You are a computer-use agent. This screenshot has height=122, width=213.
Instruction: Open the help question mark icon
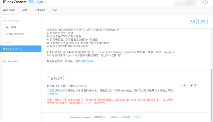[205, 2]
